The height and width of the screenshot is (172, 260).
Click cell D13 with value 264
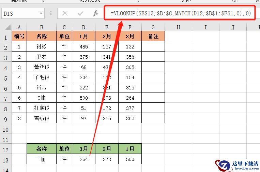click(x=83, y=159)
